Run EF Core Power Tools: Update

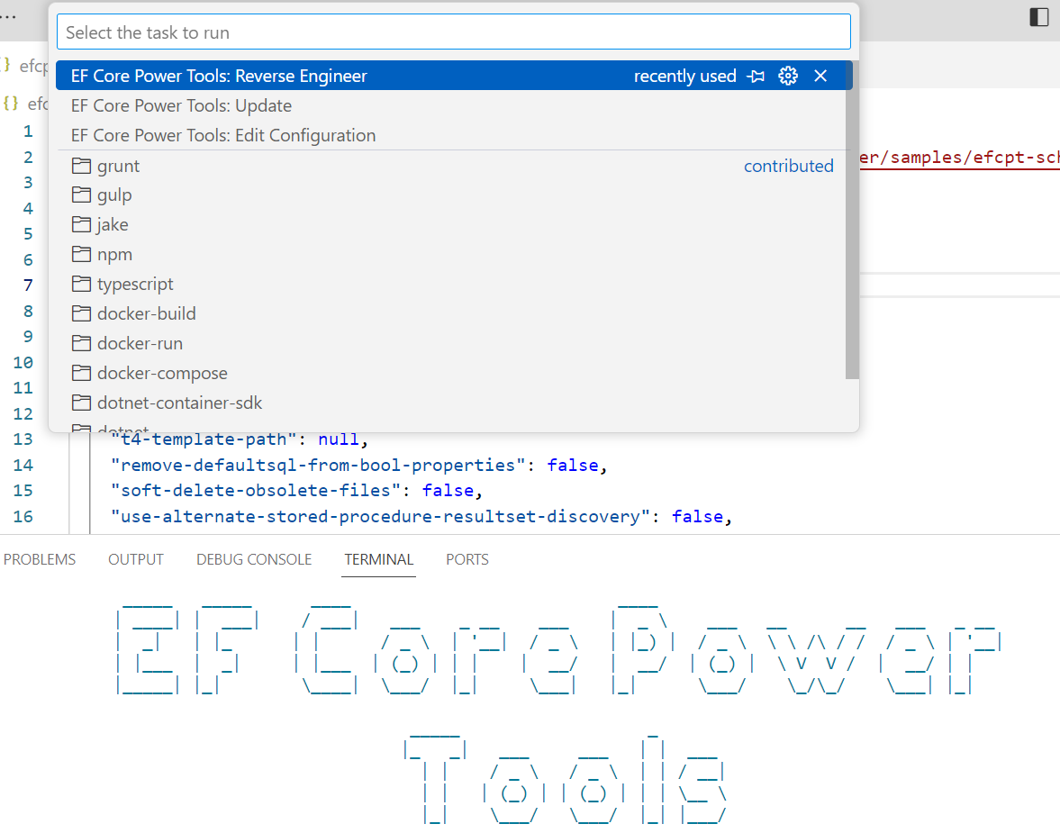click(450, 105)
